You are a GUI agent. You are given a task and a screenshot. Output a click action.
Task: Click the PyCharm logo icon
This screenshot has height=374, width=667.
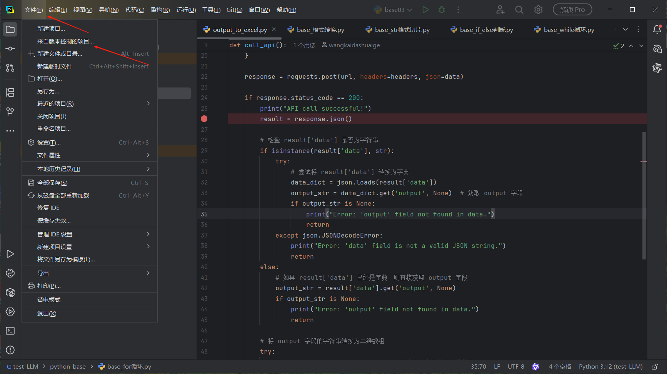(x=10, y=10)
